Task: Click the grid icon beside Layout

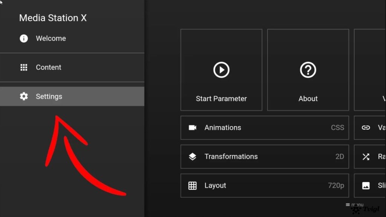Action: pyautogui.click(x=193, y=186)
